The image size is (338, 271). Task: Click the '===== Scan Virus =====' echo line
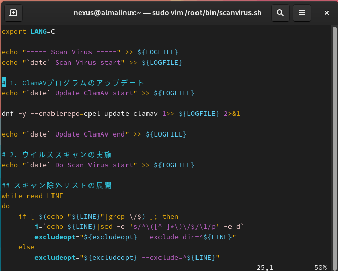91,52
